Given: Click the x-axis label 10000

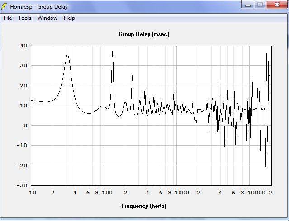Looking at the screenshot, I should pyautogui.click(x=256, y=193).
